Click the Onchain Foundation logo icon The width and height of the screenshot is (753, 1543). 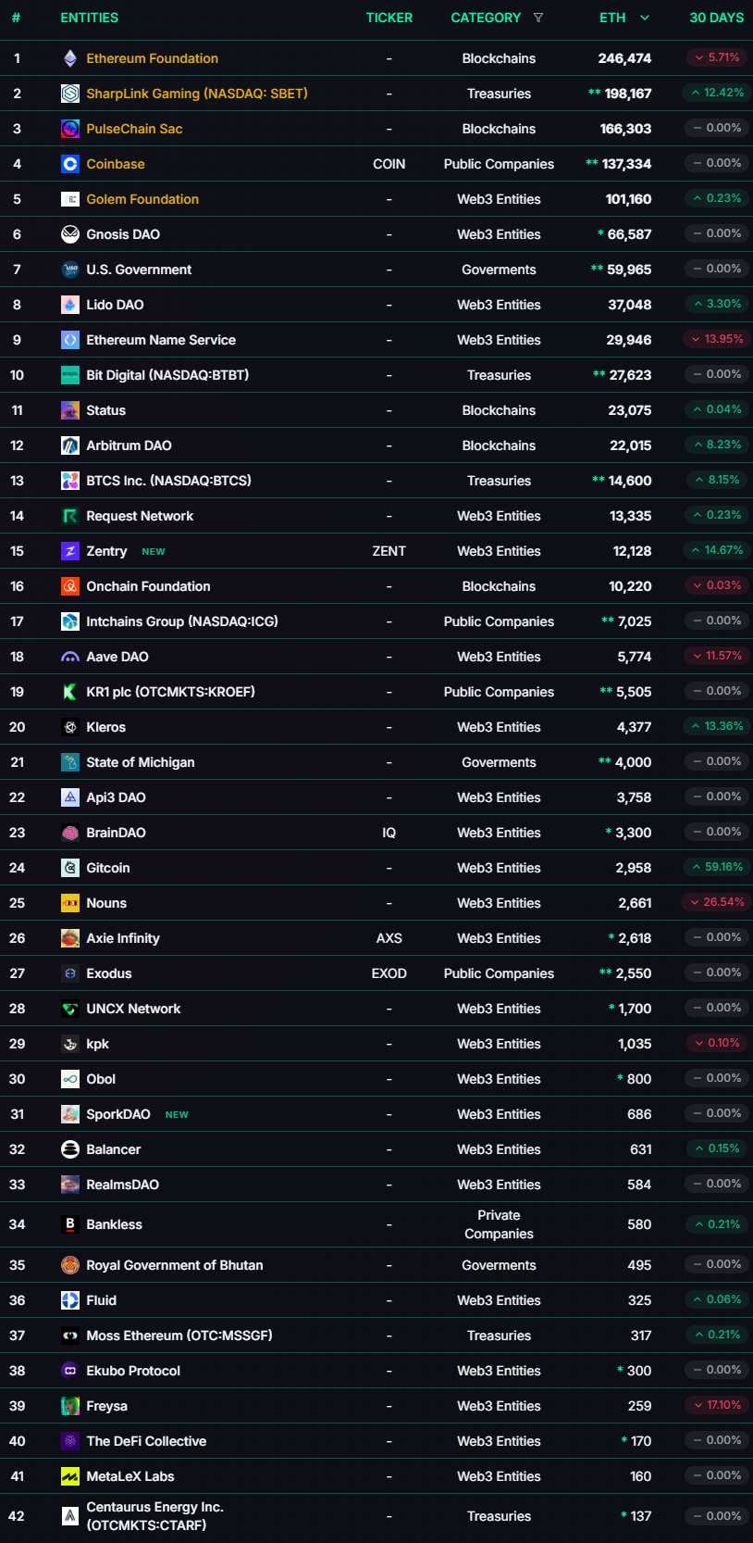pos(70,586)
